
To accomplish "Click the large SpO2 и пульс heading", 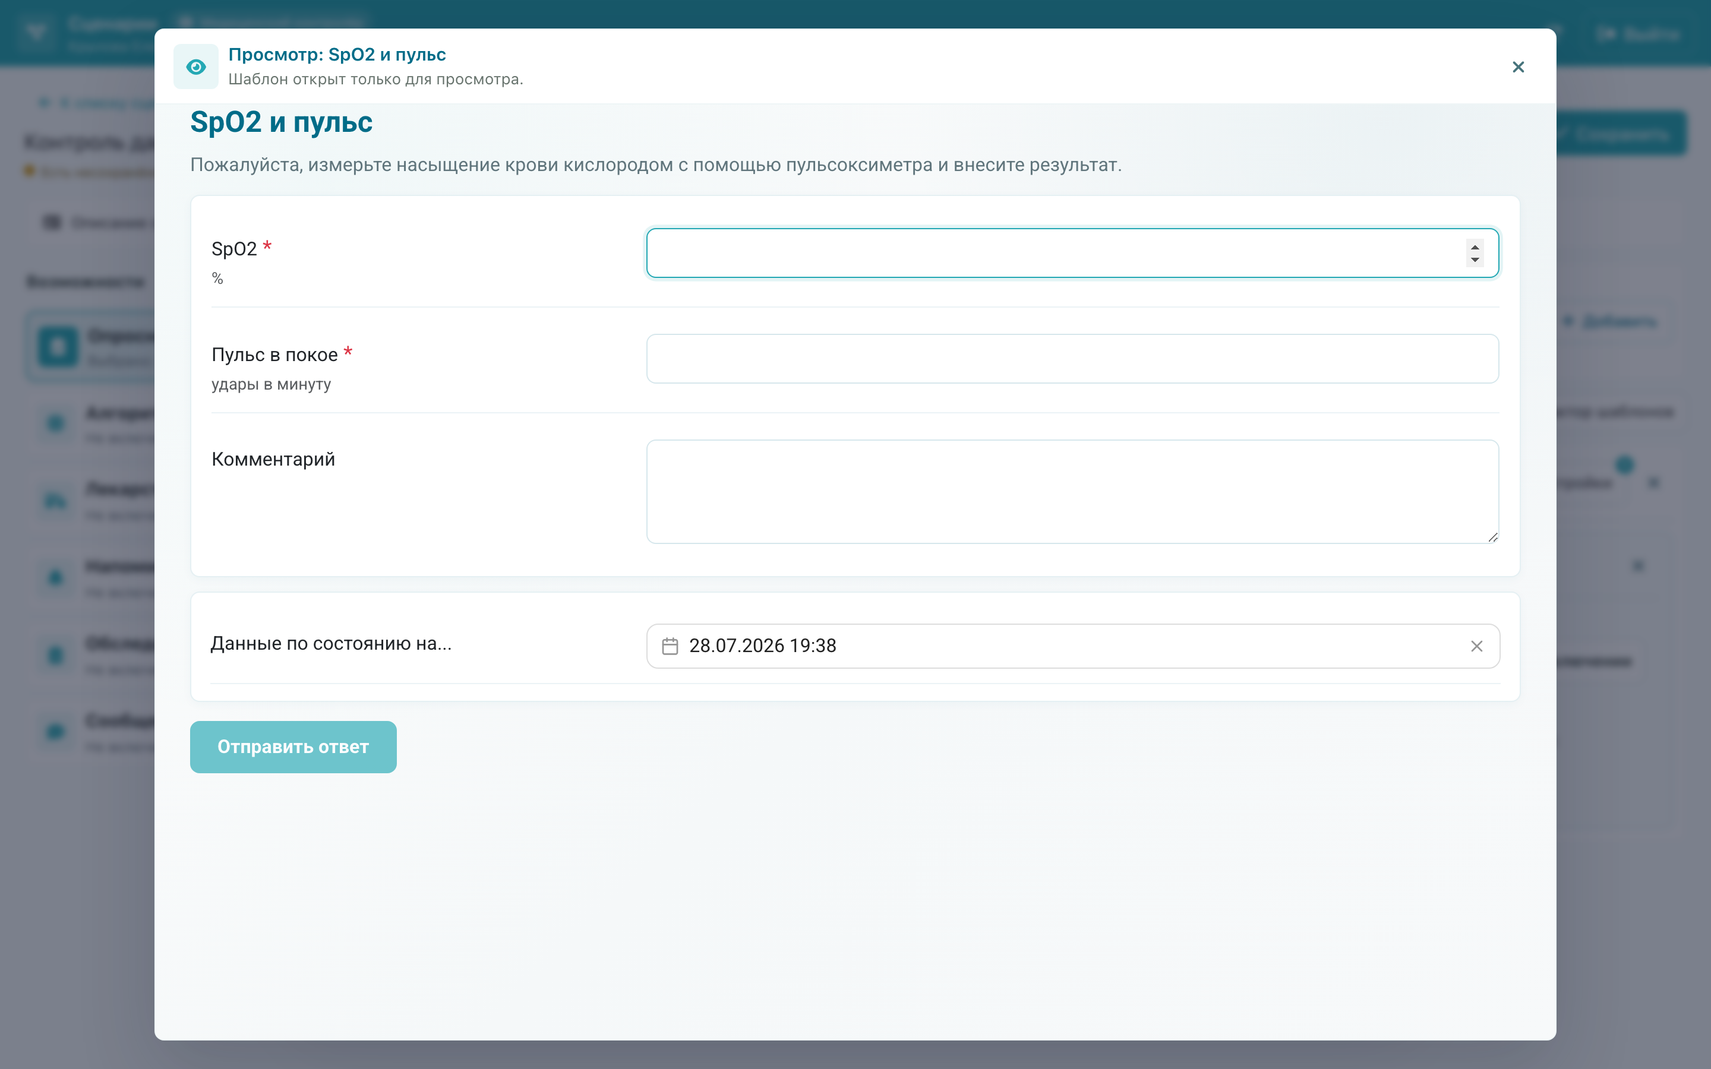I will coord(282,122).
